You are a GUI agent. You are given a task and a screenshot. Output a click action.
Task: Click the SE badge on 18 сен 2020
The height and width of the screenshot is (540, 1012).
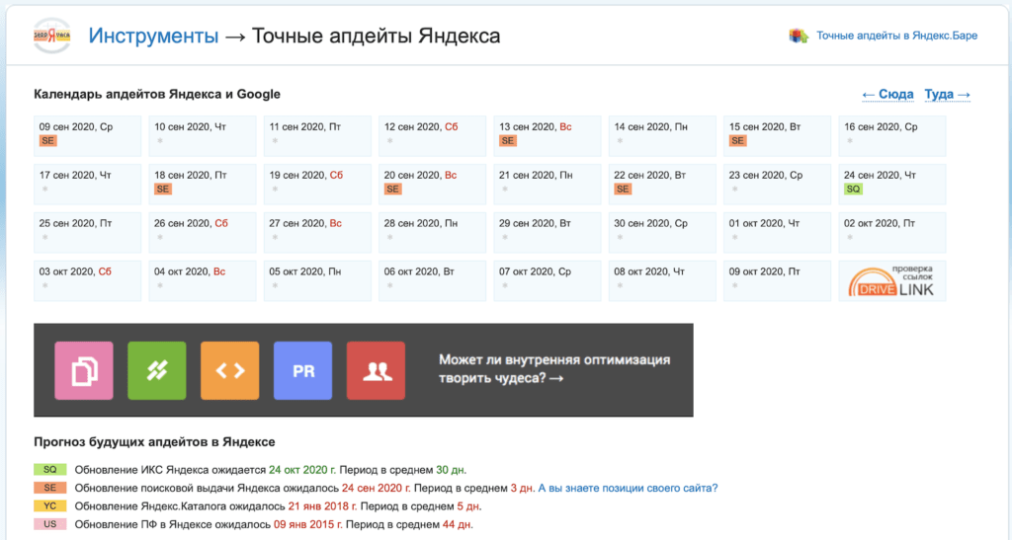pos(163,189)
